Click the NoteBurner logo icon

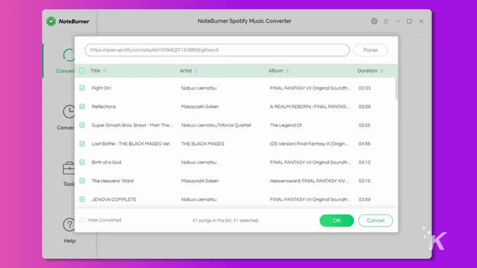pos(51,21)
